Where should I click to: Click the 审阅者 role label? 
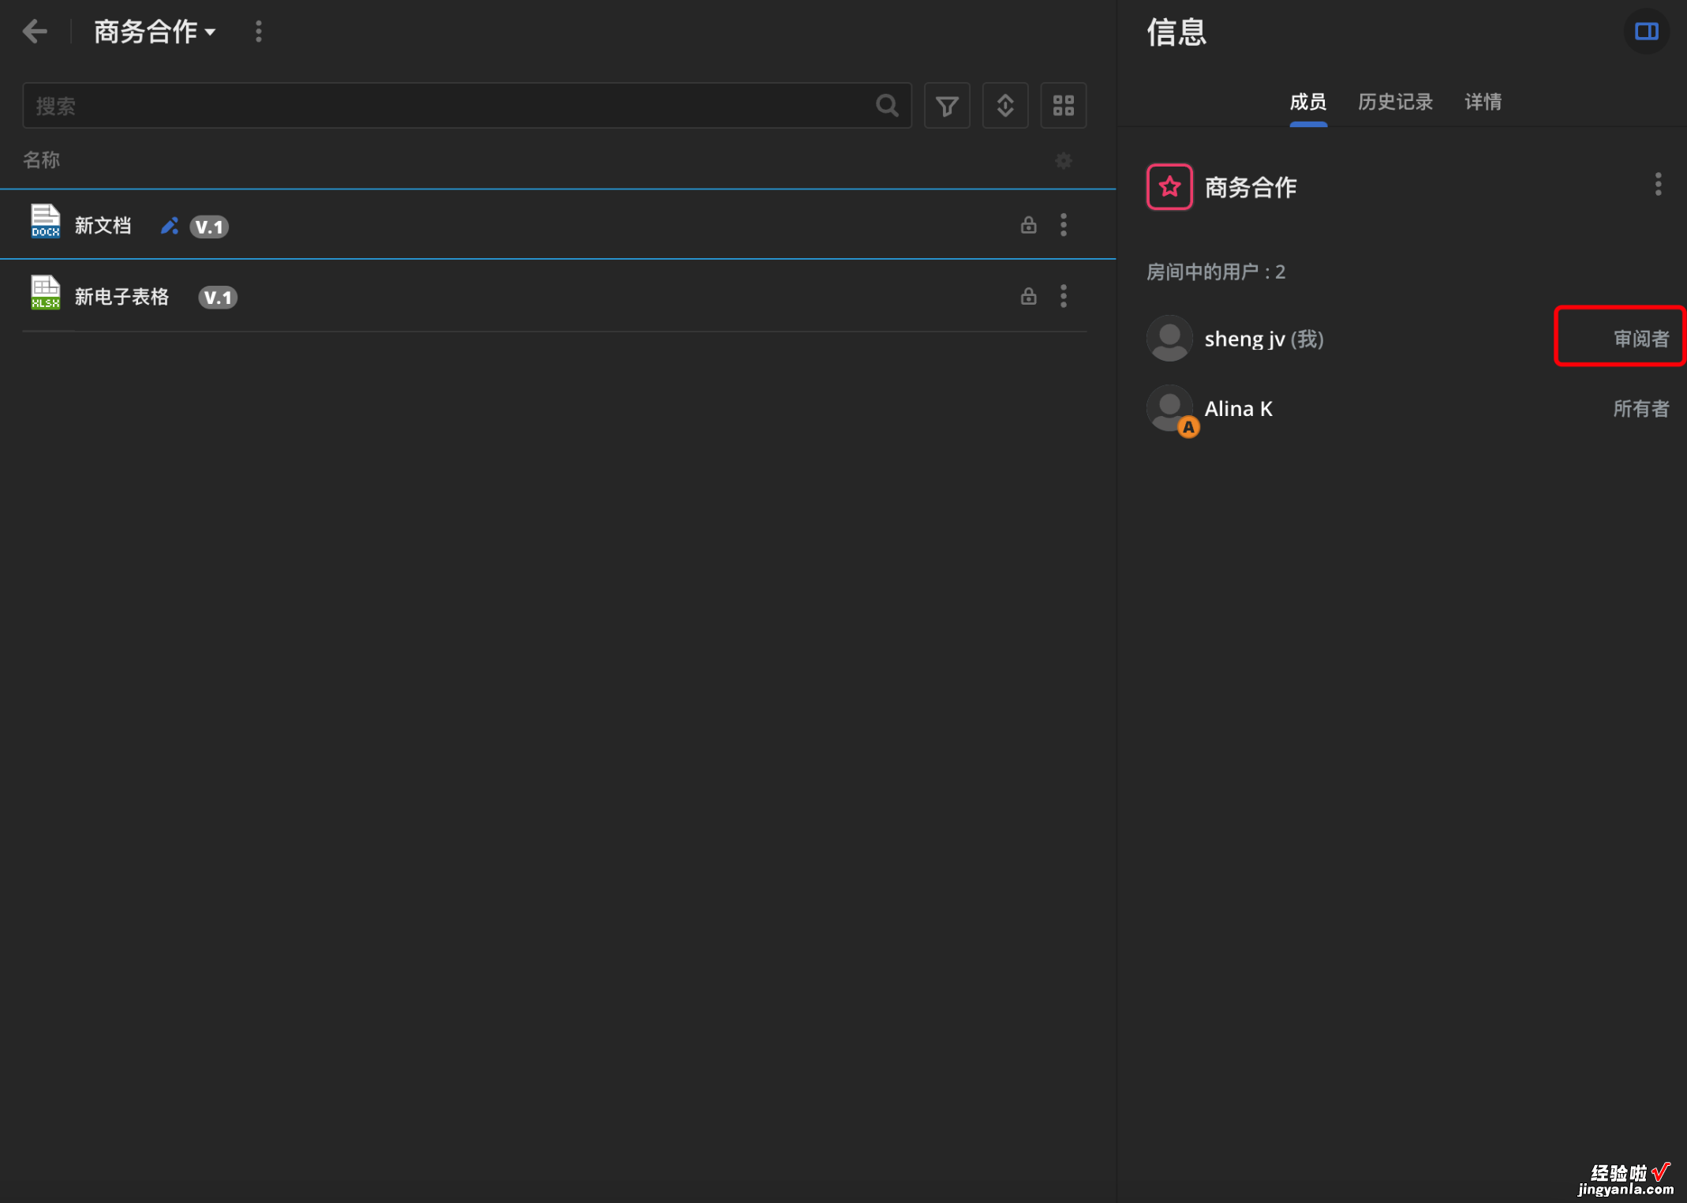(x=1641, y=339)
